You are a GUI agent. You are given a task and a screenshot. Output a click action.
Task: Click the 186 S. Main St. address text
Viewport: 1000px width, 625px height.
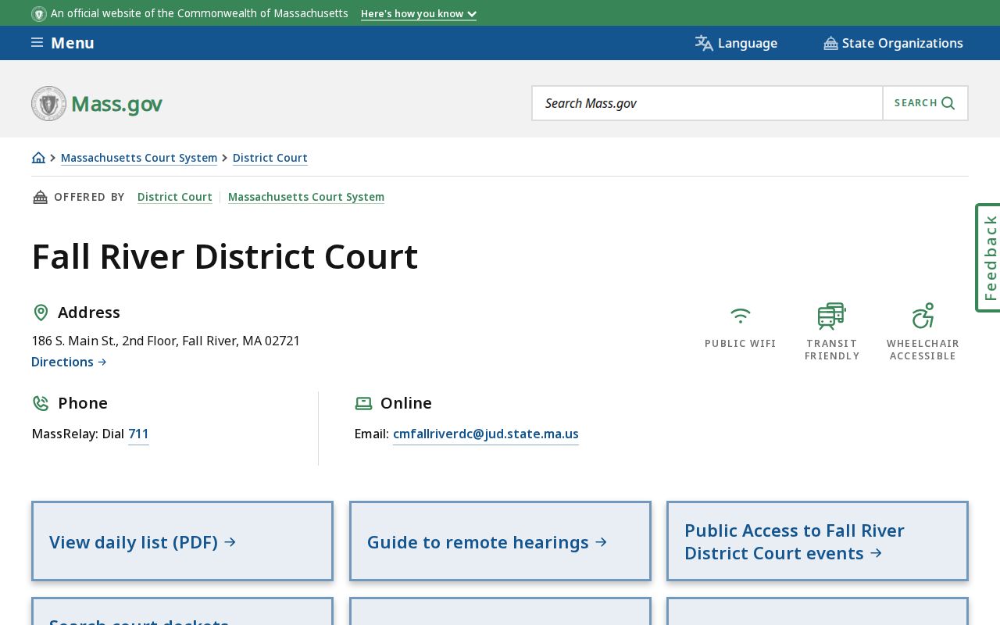coord(166,341)
